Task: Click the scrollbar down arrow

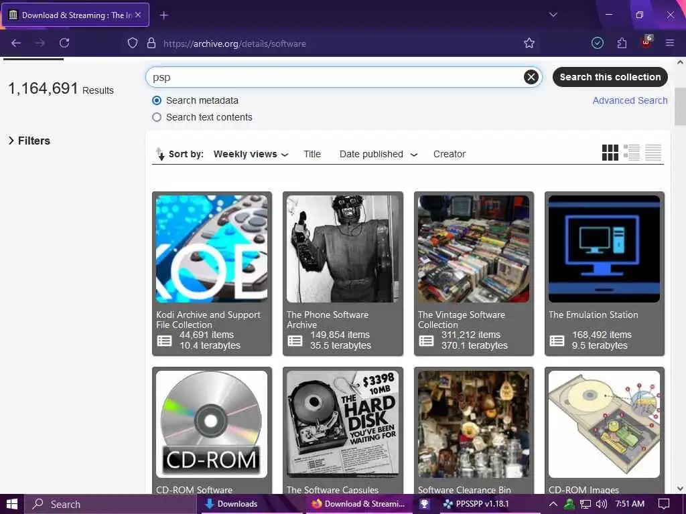Action: pos(681,489)
